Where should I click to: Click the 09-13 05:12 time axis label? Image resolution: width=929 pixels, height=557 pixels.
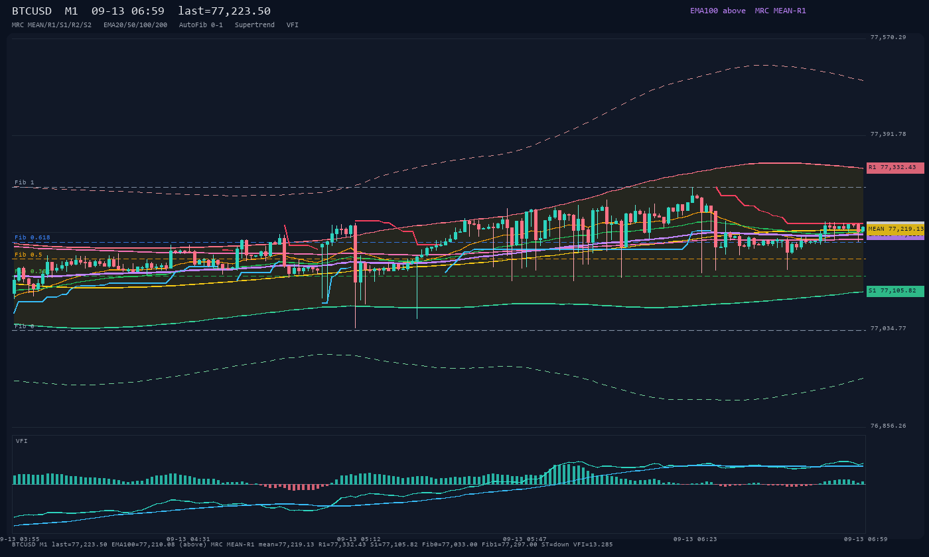click(359, 539)
